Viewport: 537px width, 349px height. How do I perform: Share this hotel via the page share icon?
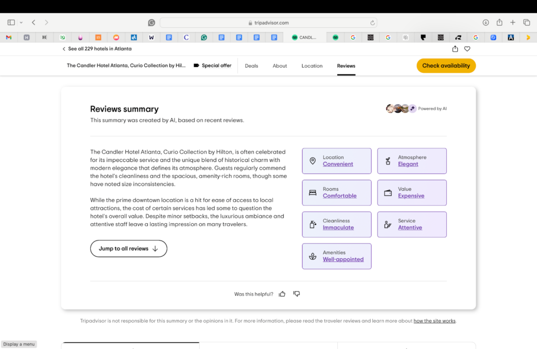pyautogui.click(x=455, y=49)
